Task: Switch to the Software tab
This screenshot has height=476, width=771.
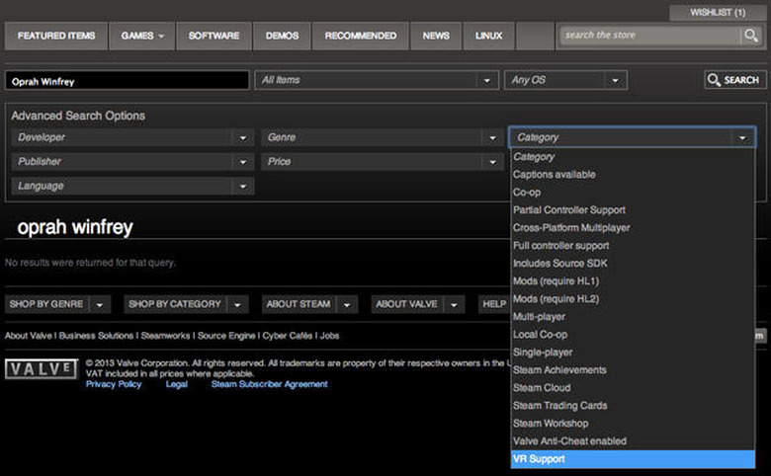Action: [x=214, y=36]
